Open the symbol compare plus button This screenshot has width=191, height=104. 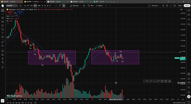[x=20, y=6]
